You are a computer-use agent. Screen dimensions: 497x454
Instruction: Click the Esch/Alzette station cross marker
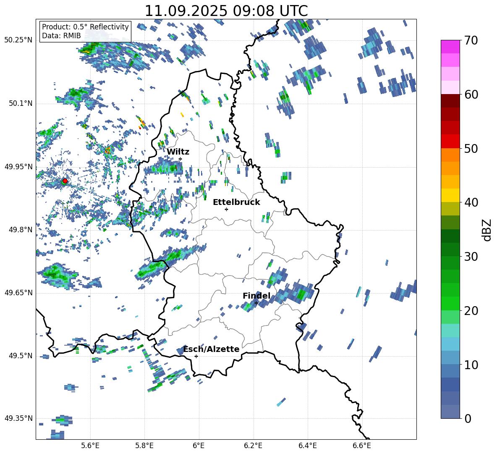pos(196,356)
